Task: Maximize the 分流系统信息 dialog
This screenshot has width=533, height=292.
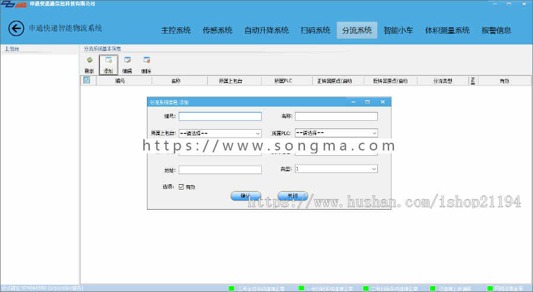Action: 367,102
